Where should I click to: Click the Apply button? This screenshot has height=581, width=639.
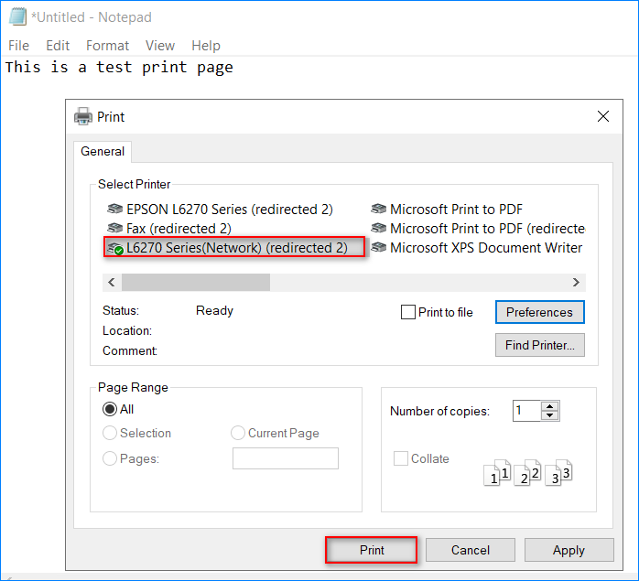coord(569,550)
